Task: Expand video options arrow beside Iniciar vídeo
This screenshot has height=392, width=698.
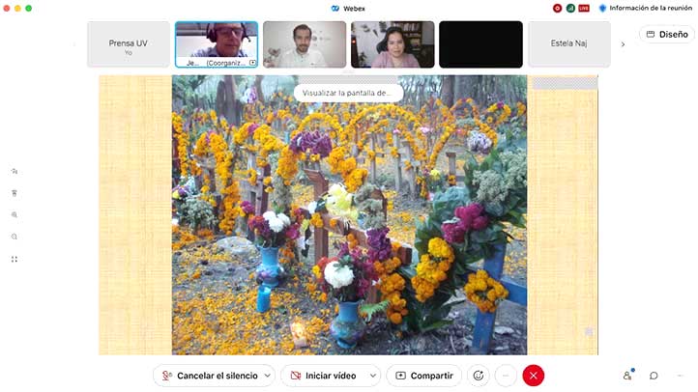Action: coord(372,376)
